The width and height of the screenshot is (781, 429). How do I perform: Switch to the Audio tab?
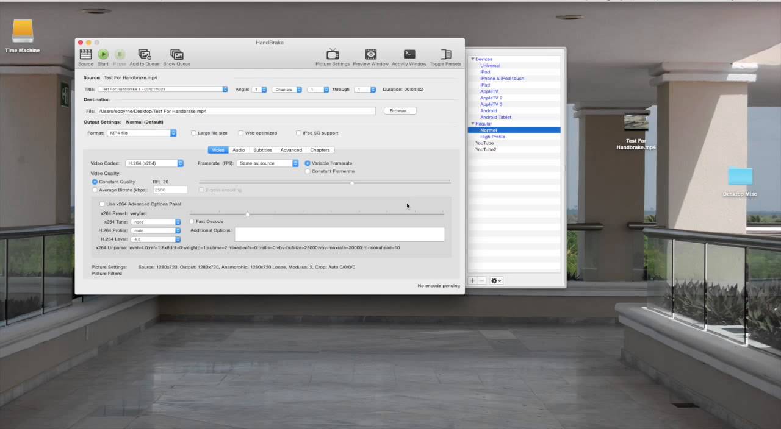pos(239,150)
